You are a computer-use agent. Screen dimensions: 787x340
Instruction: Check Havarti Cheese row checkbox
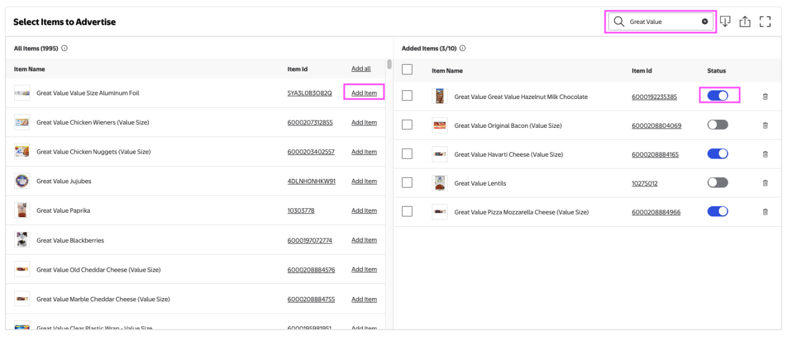tap(407, 154)
